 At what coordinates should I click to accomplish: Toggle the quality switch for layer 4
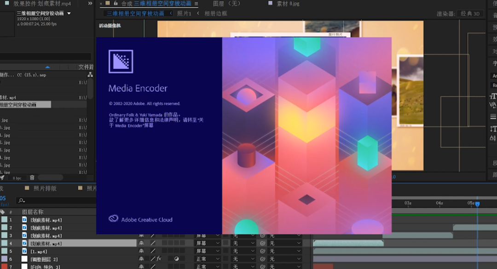[153, 243]
